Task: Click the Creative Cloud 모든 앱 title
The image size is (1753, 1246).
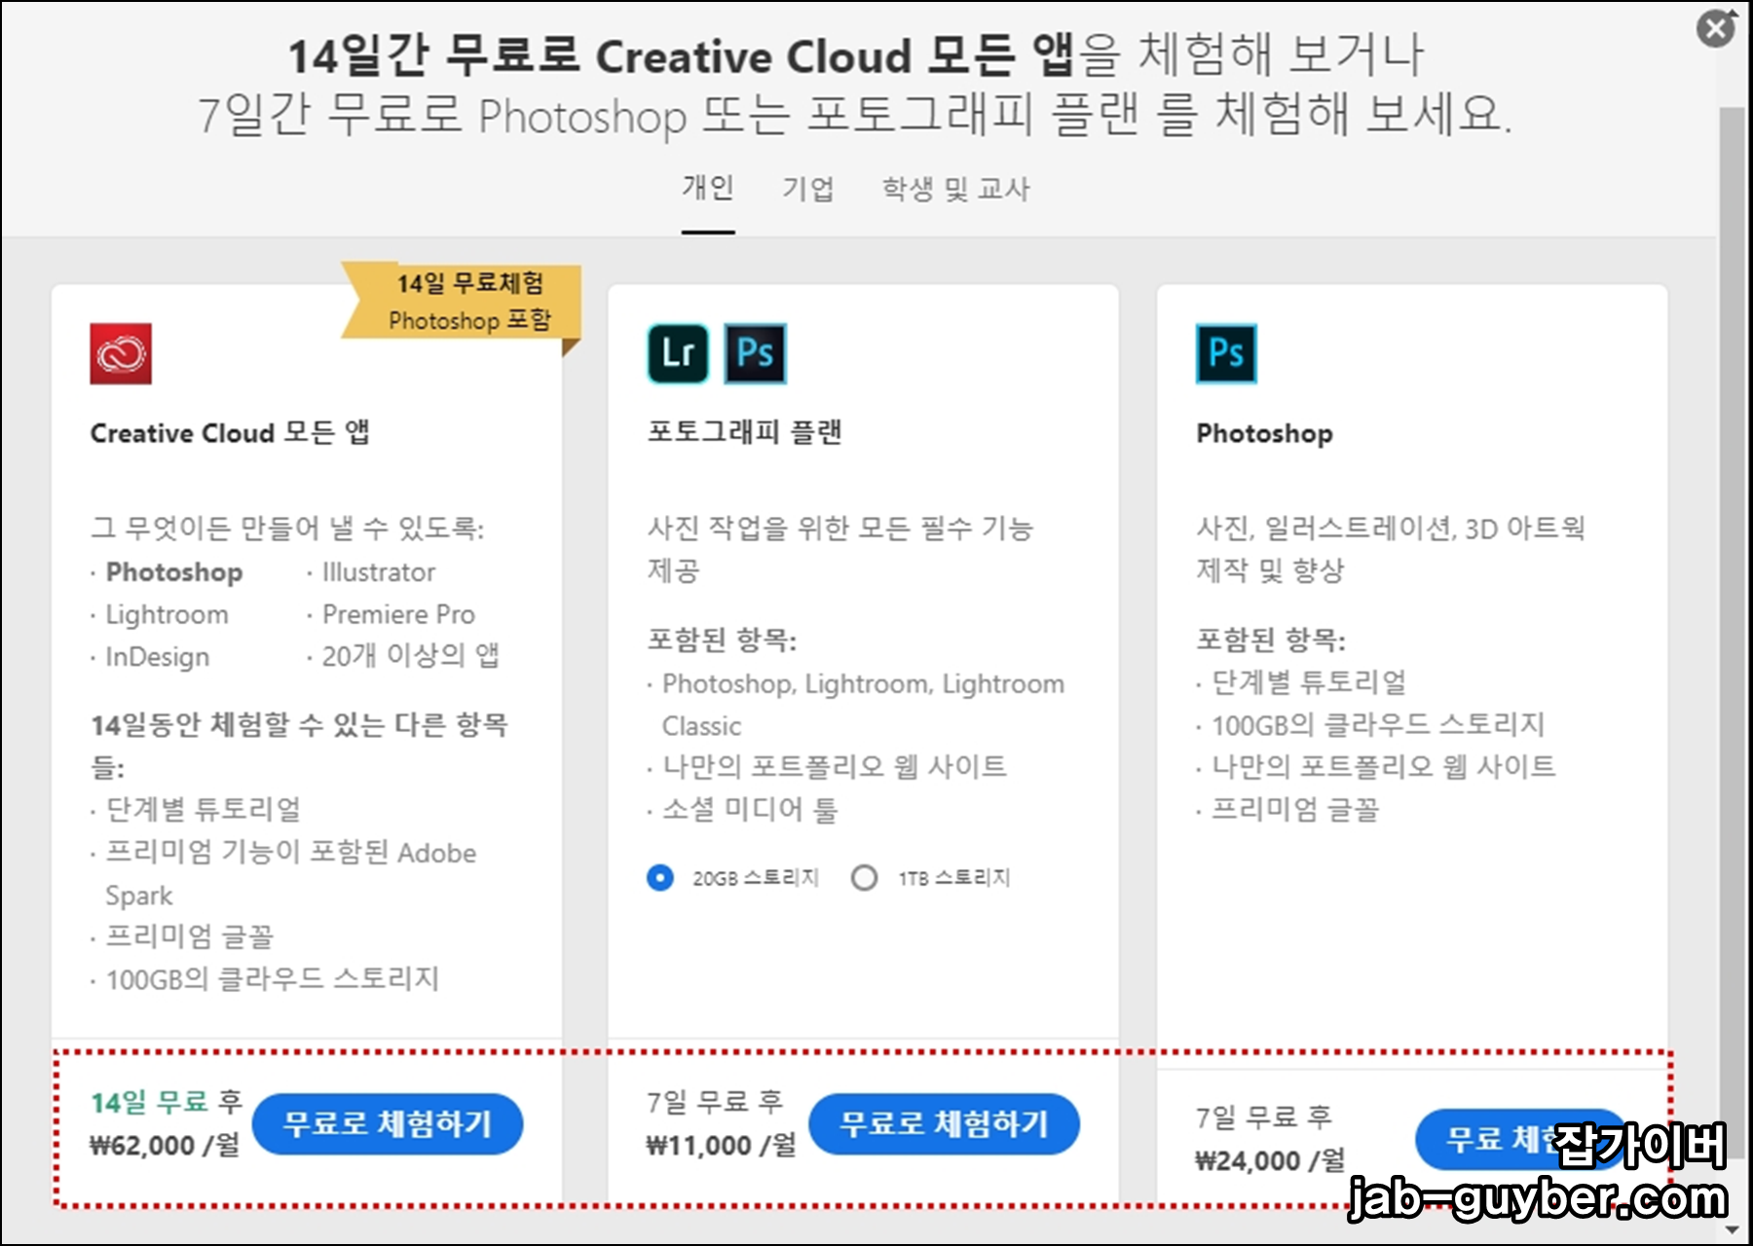Action: 230,433
